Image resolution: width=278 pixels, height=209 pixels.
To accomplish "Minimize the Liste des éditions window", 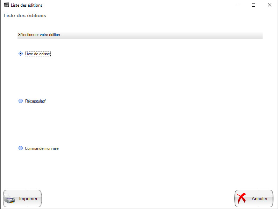I will [x=238, y=5].
